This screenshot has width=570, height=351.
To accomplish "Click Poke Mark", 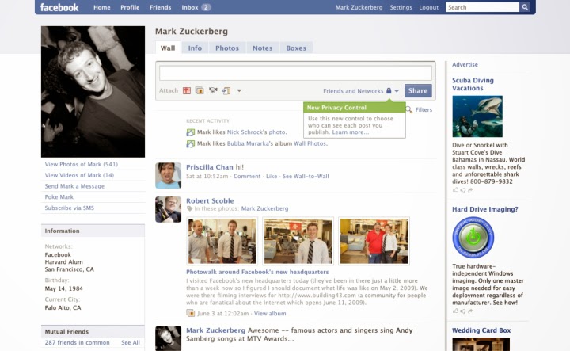I will coord(59,197).
